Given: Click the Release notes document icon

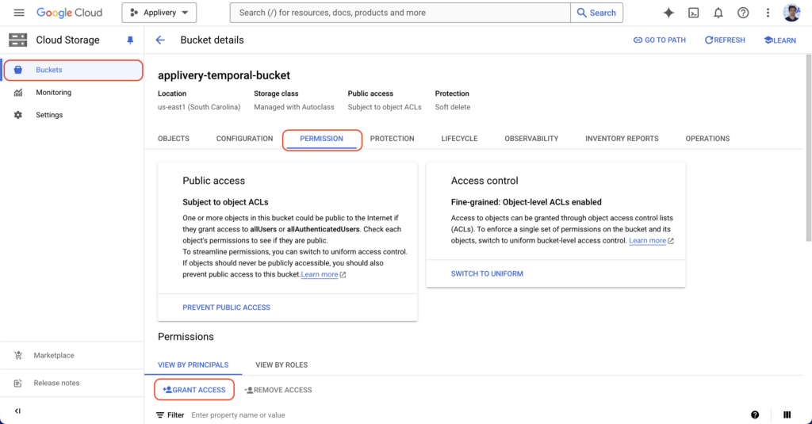Looking at the screenshot, I should tap(18, 383).
